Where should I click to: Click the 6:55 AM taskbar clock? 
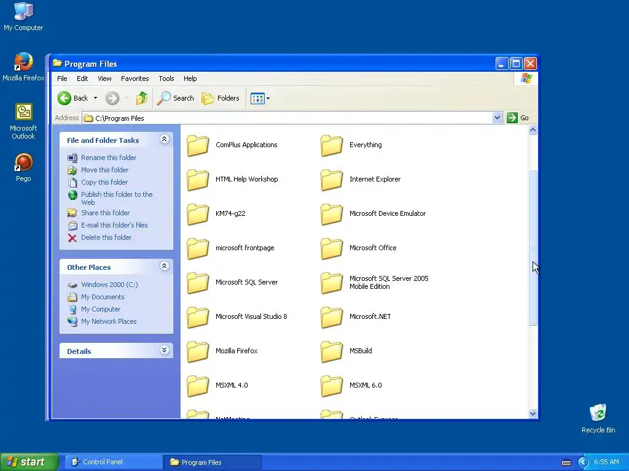[x=606, y=462]
